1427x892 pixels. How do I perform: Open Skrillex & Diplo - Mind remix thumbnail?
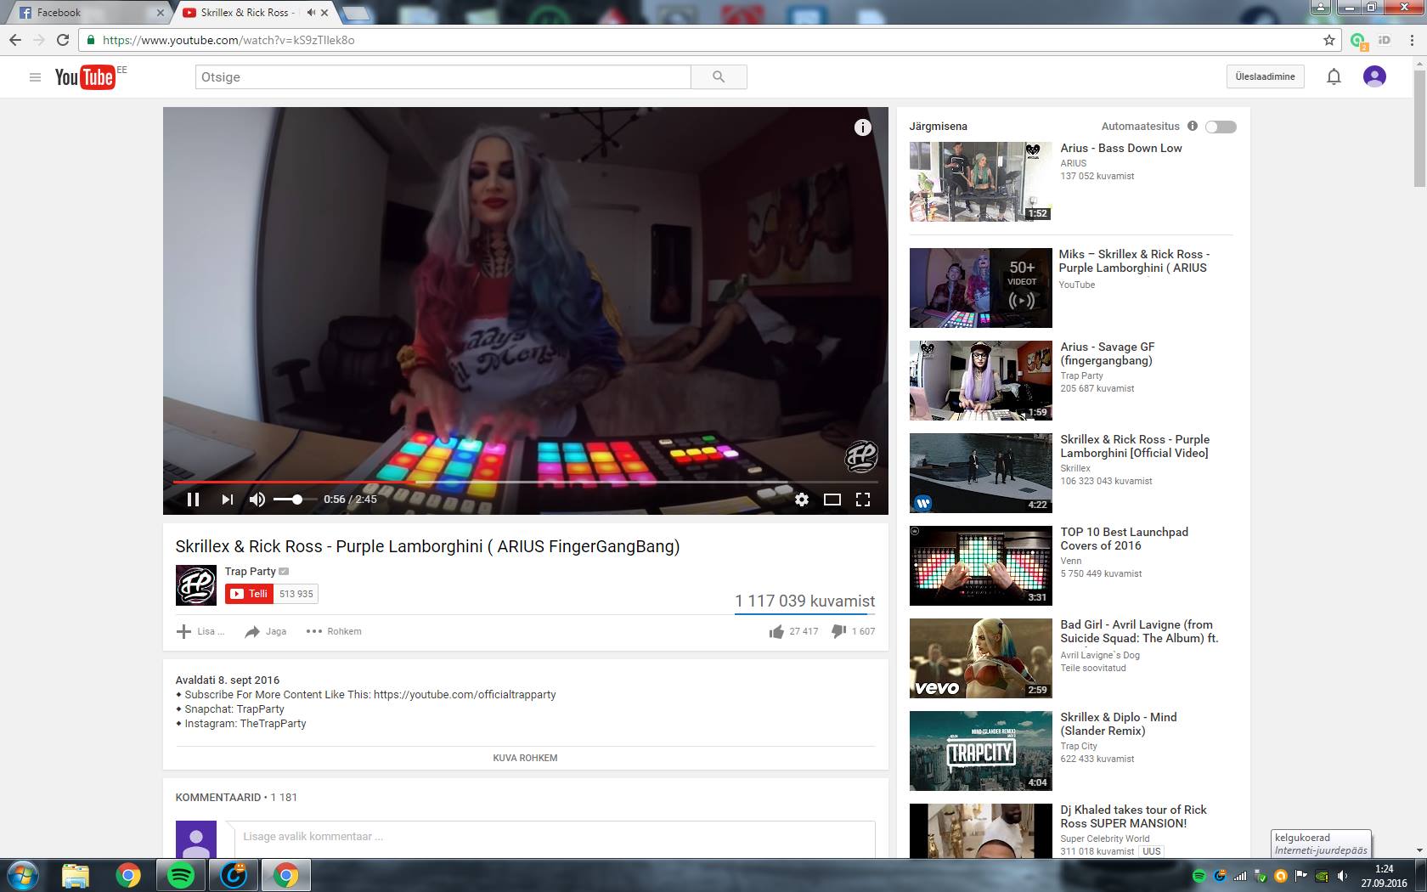(x=980, y=751)
